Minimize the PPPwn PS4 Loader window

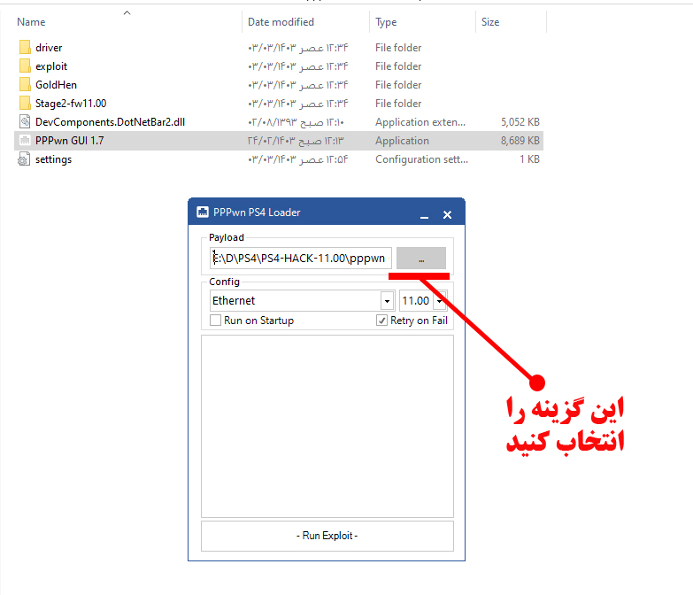425,214
